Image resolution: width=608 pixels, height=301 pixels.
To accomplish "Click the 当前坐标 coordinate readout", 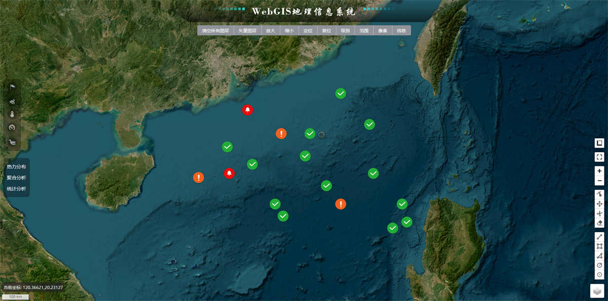I will (33, 287).
